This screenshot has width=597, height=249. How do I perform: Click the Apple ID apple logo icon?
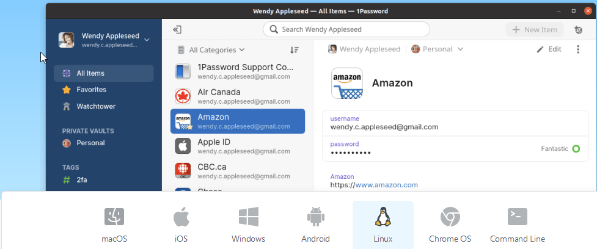click(x=183, y=146)
